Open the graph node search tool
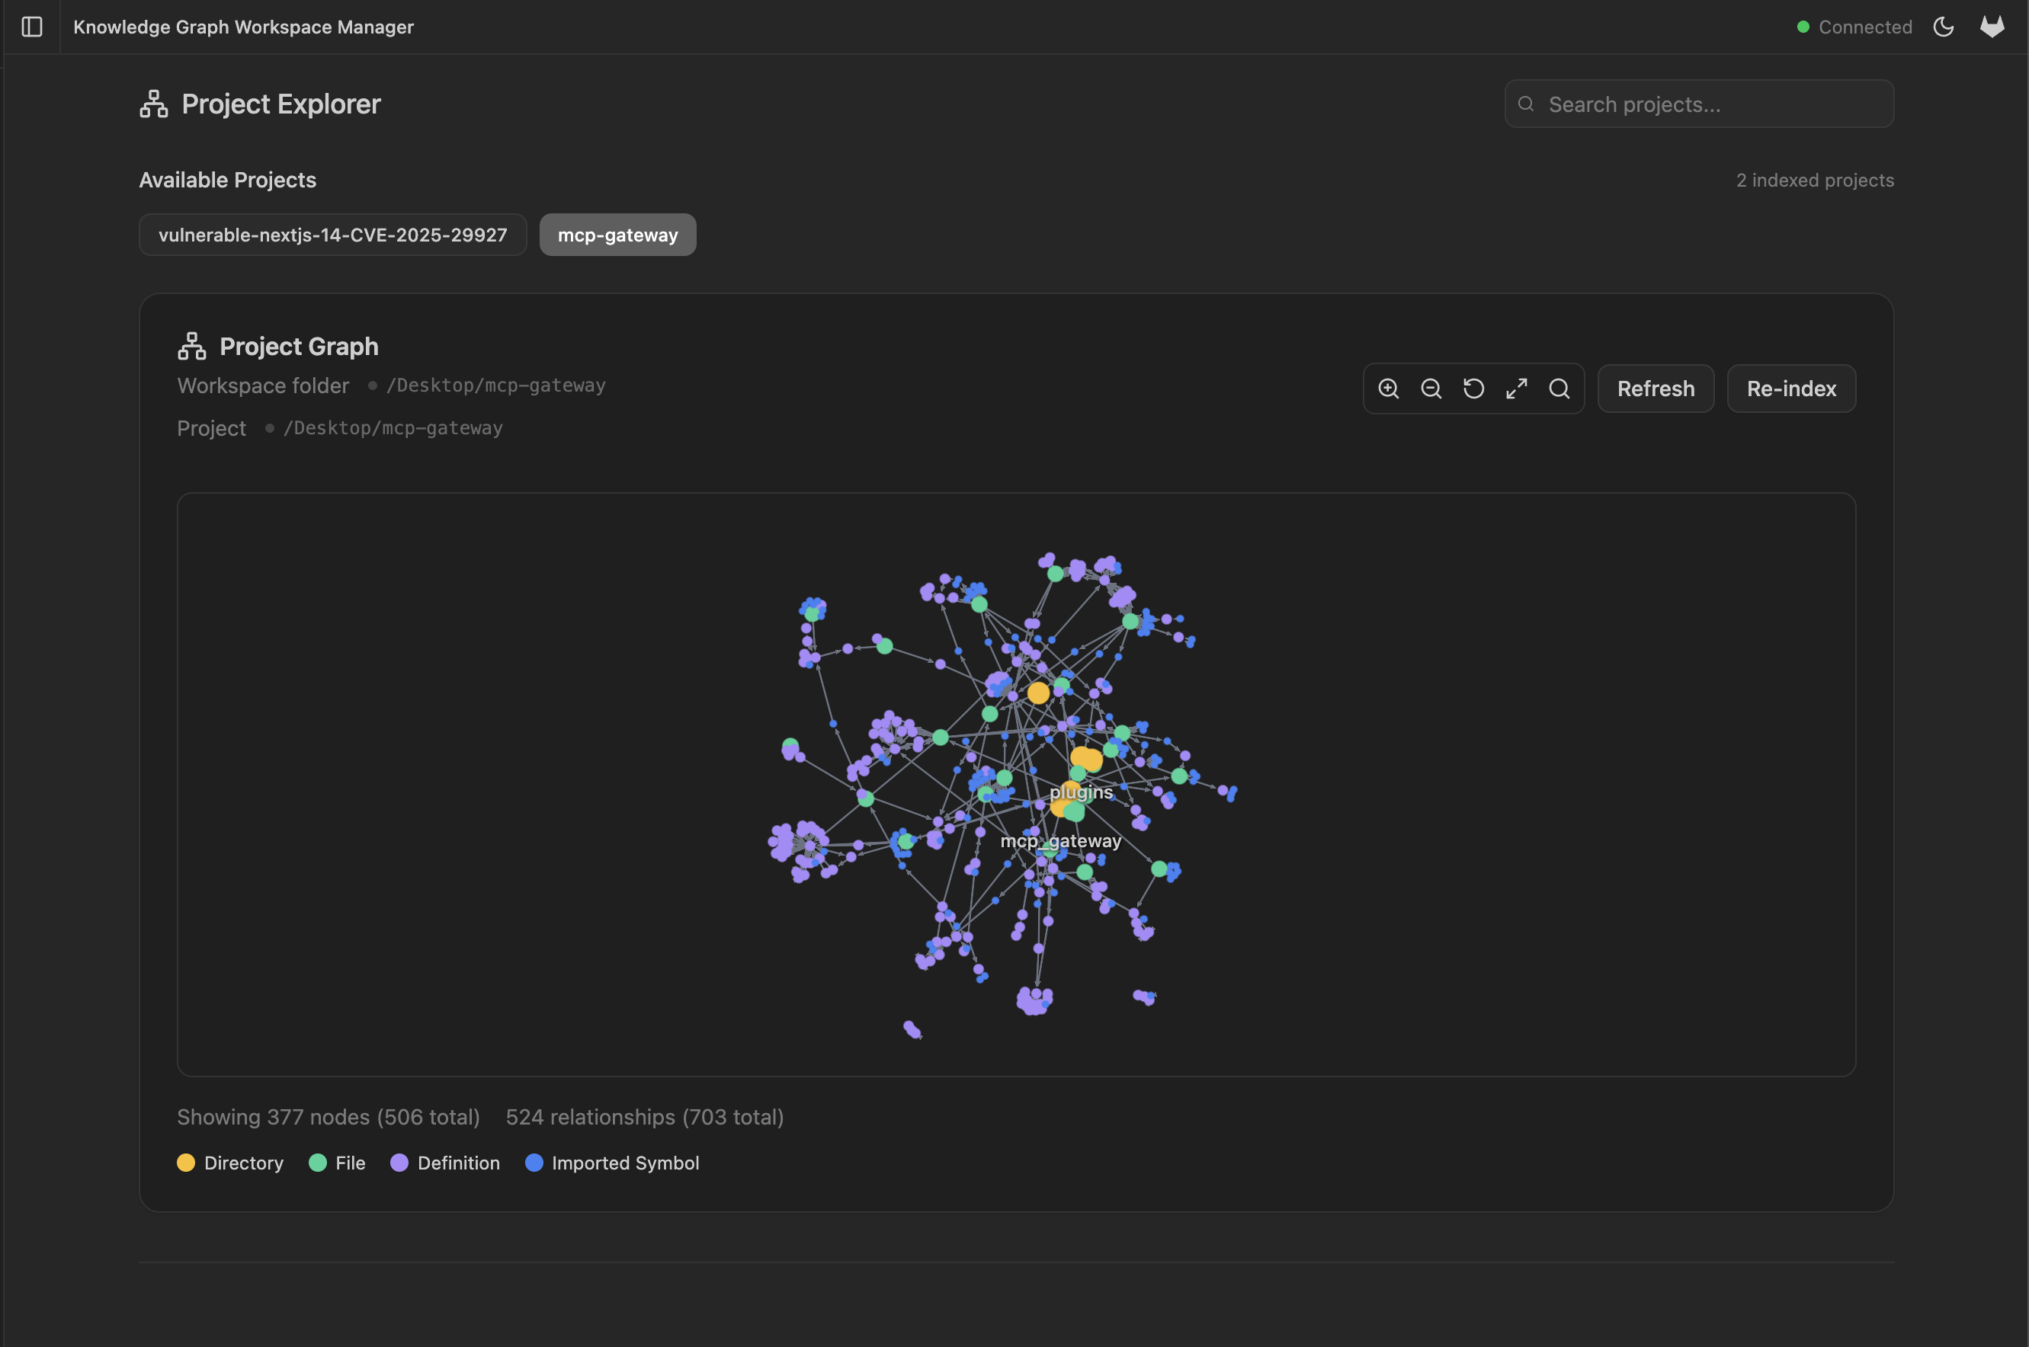The height and width of the screenshot is (1347, 2029). point(1559,389)
